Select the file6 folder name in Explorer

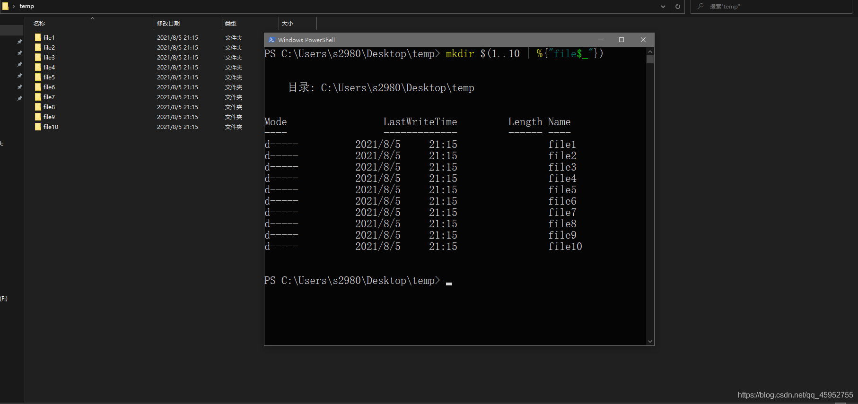(x=49, y=87)
